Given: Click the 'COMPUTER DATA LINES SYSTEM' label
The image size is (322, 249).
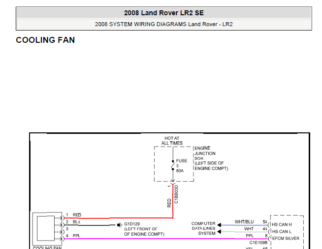Looking at the screenshot, I should point(203,228).
